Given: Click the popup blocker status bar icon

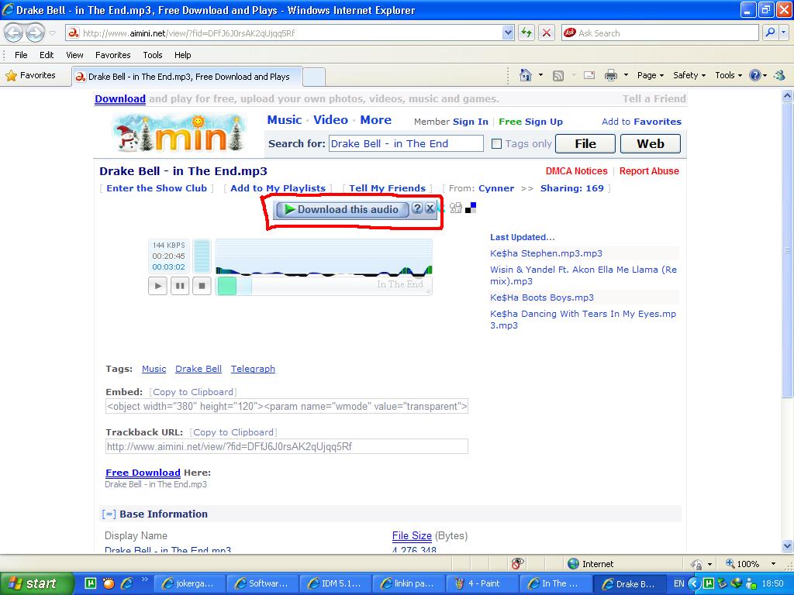Looking at the screenshot, I should (x=517, y=564).
